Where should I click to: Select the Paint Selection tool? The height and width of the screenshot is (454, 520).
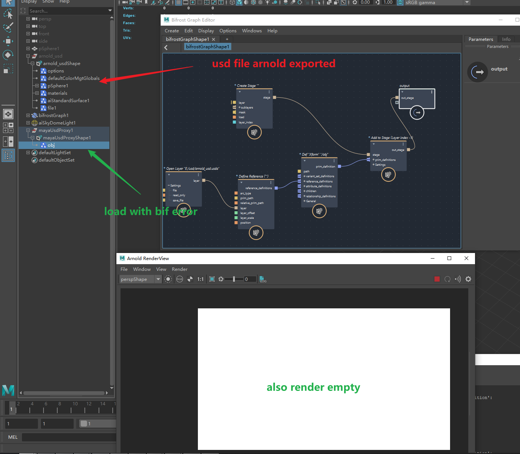(x=8, y=27)
